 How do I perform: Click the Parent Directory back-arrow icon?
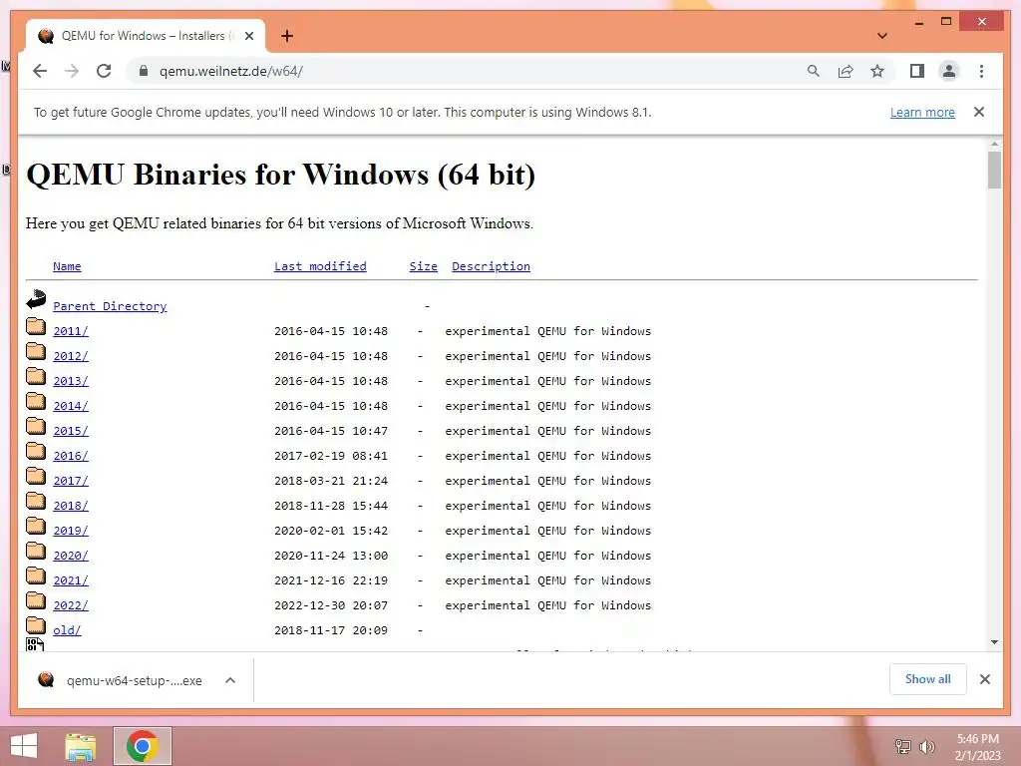[x=36, y=299]
